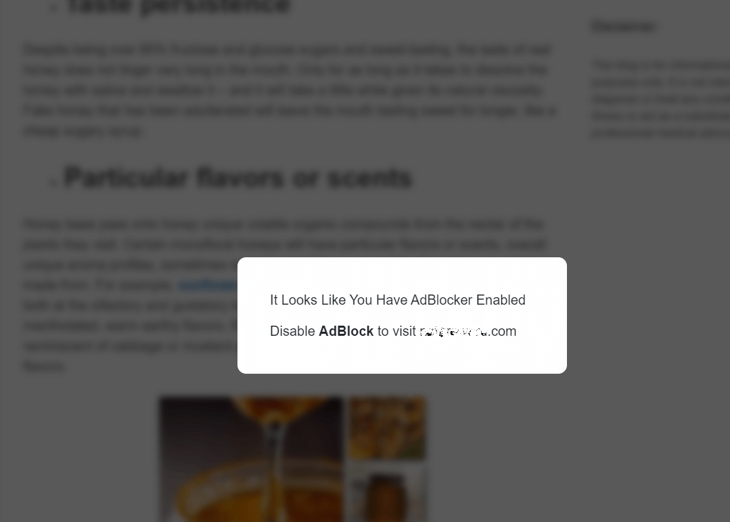The width and height of the screenshot is (730, 522).
Task: Click the bullet marker before Particular flavors
Action: [x=53, y=182]
